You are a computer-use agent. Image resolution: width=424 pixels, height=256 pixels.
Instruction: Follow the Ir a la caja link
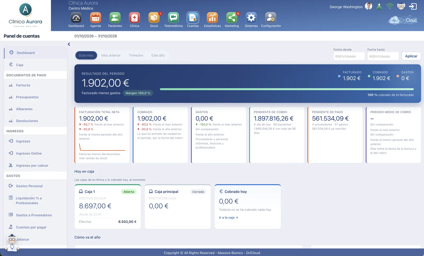tap(229, 218)
